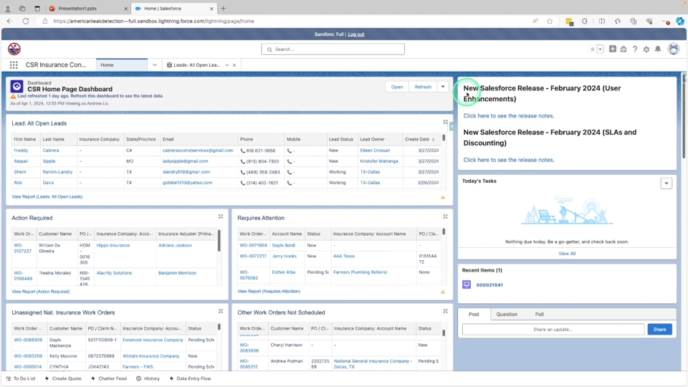This screenshot has height=387, width=688.
Task: Open work order WO-0127227
Action: [x=22, y=249]
